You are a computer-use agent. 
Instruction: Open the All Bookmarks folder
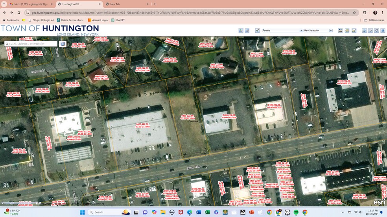(x=374, y=20)
